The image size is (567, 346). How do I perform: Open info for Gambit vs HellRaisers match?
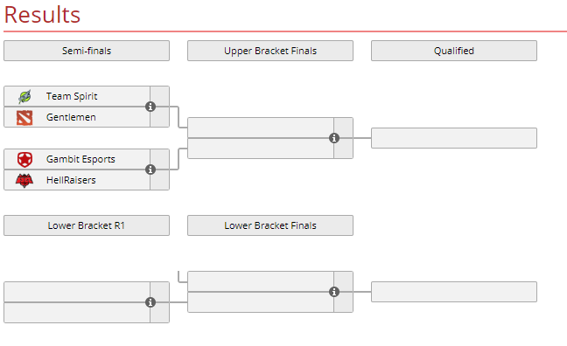(x=150, y=170)
